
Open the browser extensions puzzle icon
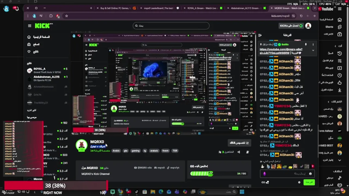[51, 16]
